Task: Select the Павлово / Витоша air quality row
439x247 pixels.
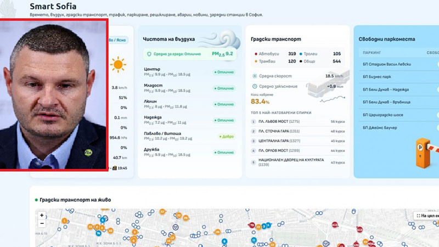Action: tap(189, 136)
